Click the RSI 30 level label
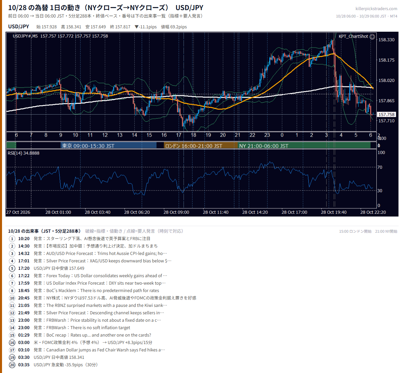The width and height of the screenshot is (404, 373). click(380, 191)
